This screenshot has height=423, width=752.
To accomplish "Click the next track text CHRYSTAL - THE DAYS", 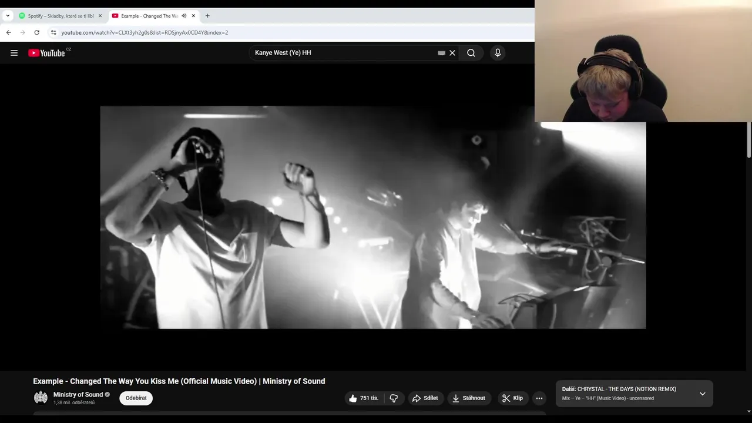I will 626,389.
